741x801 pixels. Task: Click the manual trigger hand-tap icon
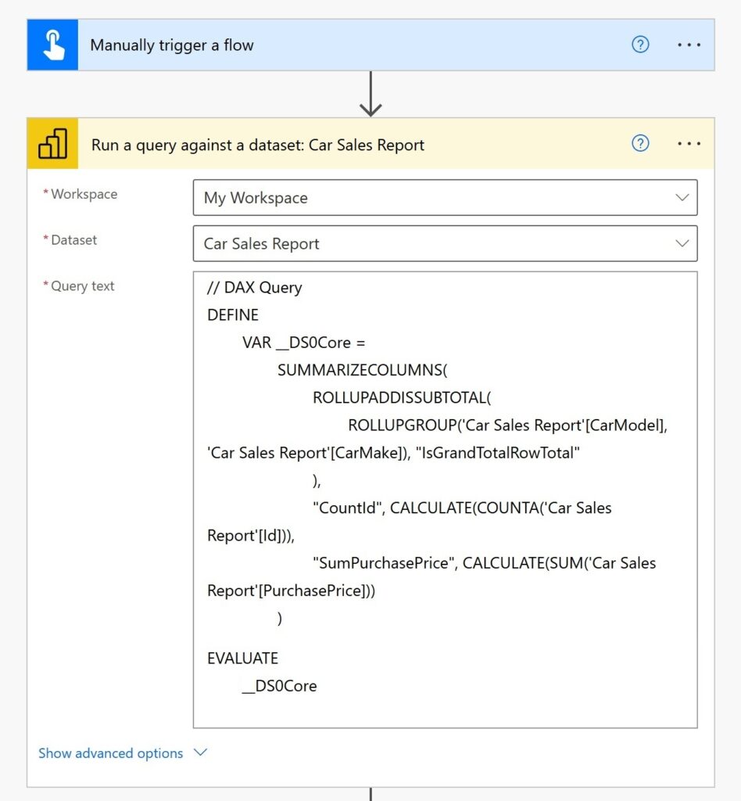pyautogui.click(x=52, y=45)
